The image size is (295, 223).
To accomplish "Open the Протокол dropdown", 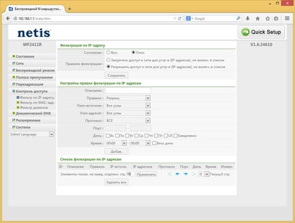I will (x=128, y=120).
